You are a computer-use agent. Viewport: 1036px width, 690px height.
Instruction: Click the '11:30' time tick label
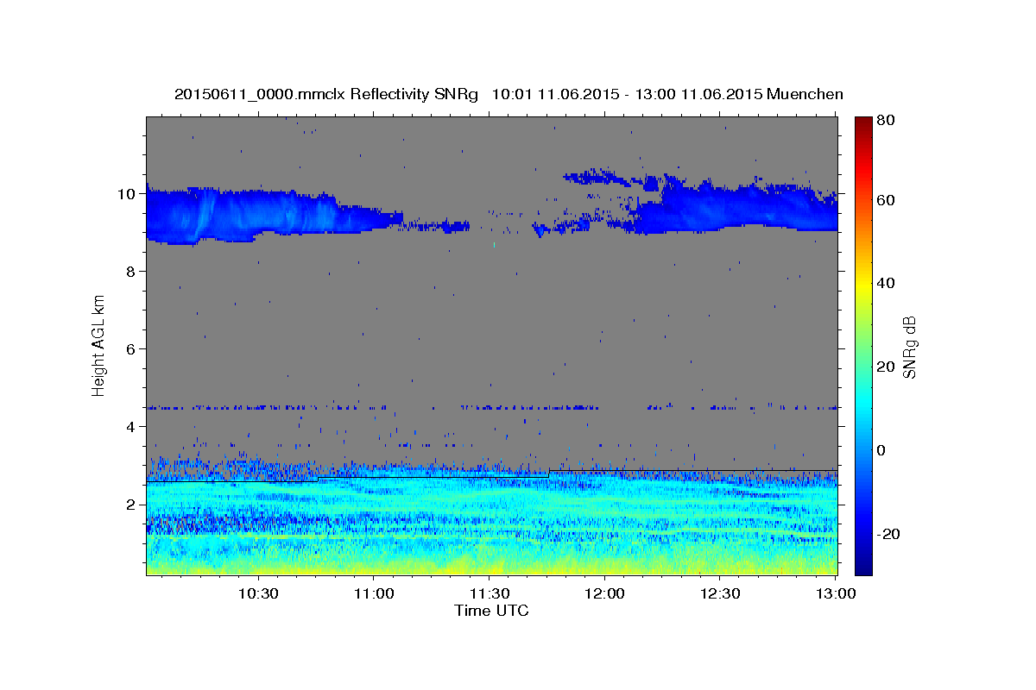[x=489, y=594]
